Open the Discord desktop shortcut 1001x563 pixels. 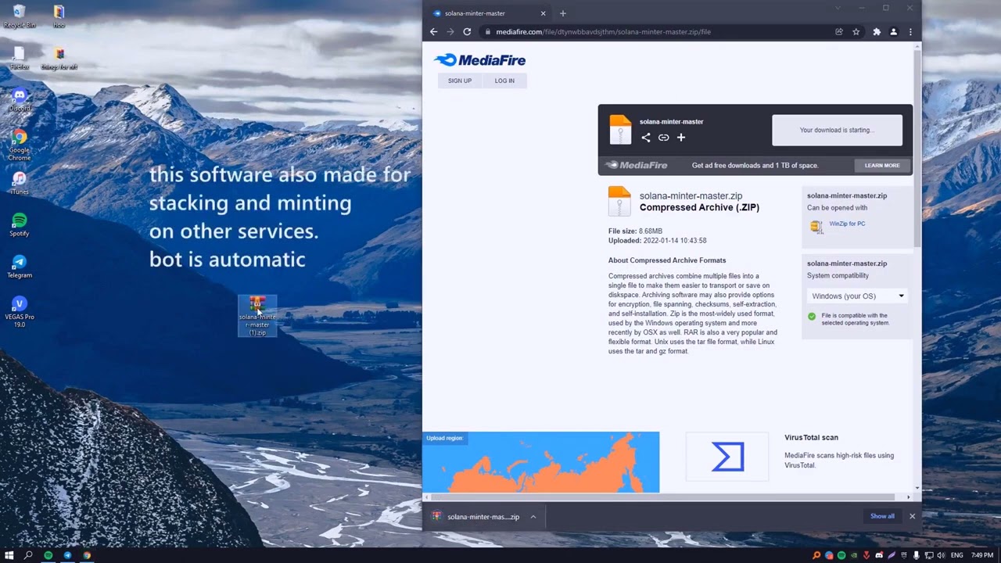click(20, 99)
